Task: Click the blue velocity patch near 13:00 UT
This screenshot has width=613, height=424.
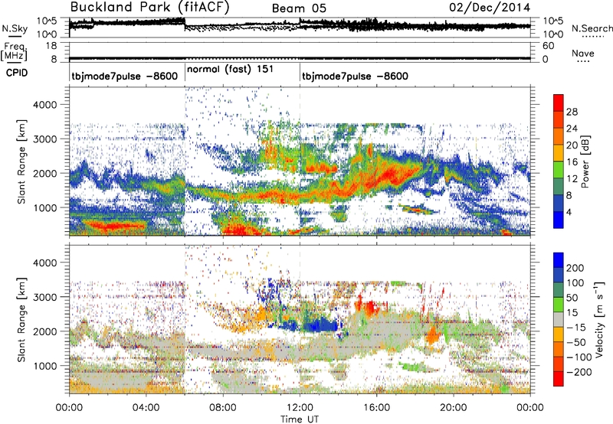Action: (320, 325)
